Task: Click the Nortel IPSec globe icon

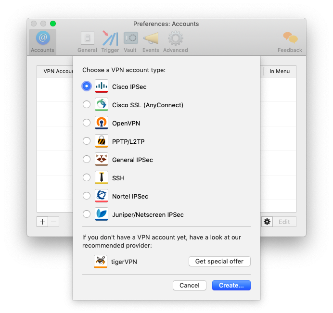Action: click(102, 196)
